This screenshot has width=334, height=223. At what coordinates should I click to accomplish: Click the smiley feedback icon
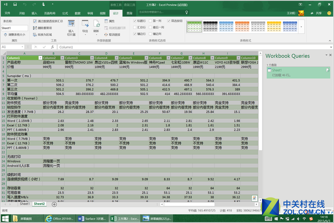point(329,13)
